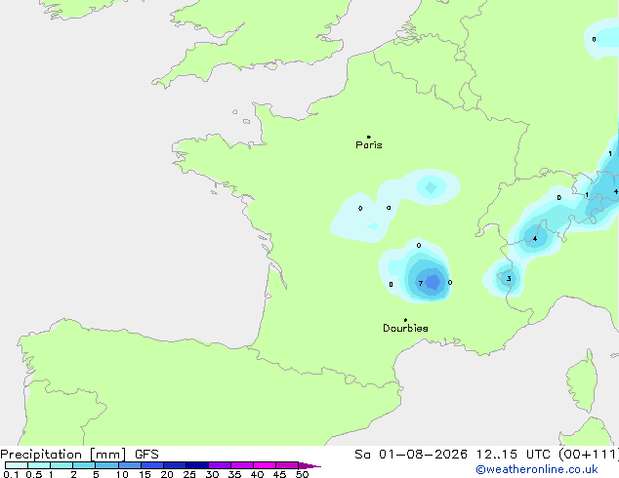Pick the 0.1–0.5 mm legend swatch
Viewport: 619px width, 478px height.
click(17, 465)
